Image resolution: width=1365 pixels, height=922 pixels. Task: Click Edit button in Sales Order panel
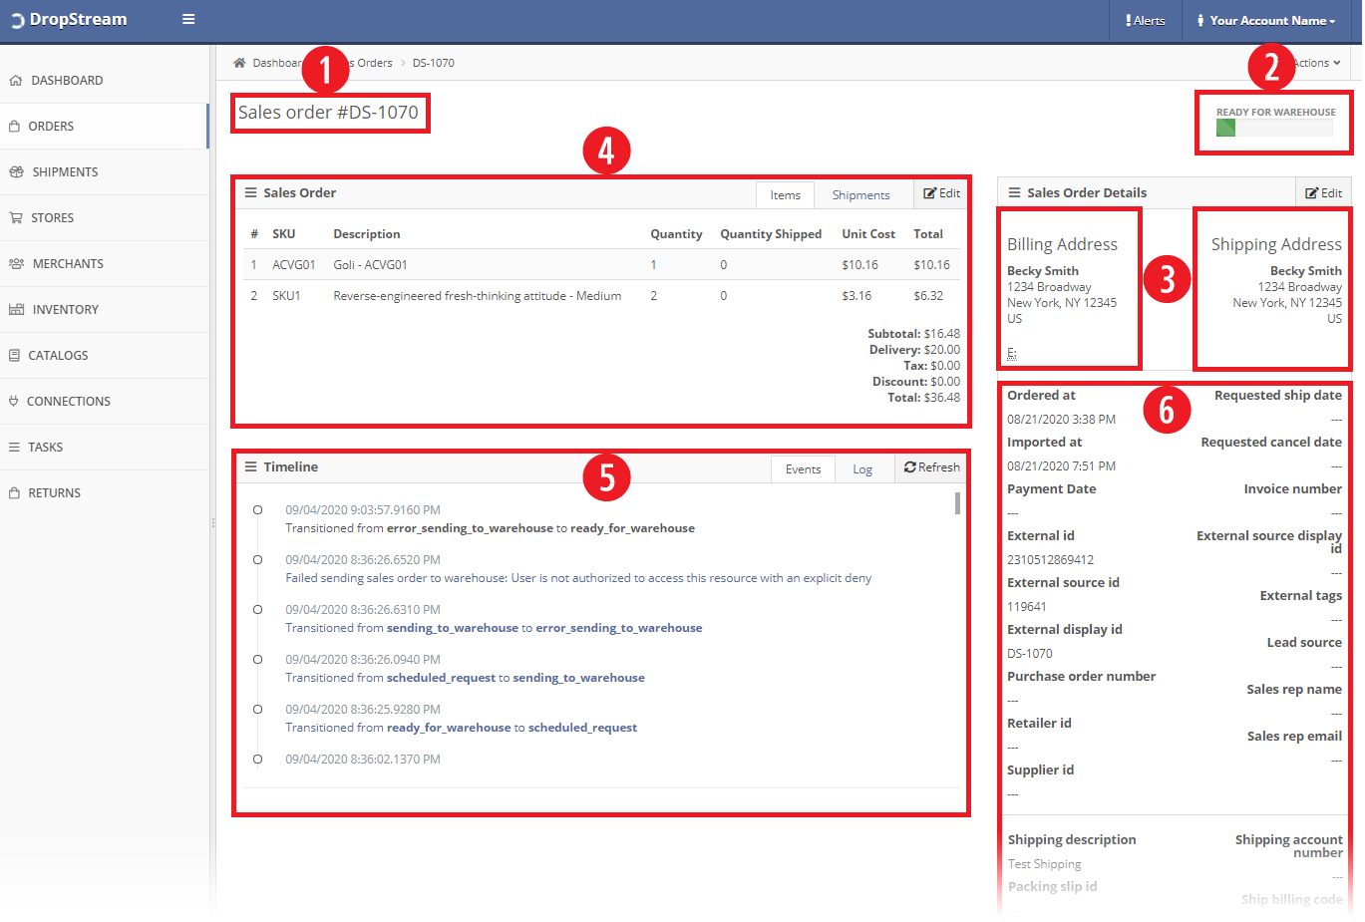(941, 193)
